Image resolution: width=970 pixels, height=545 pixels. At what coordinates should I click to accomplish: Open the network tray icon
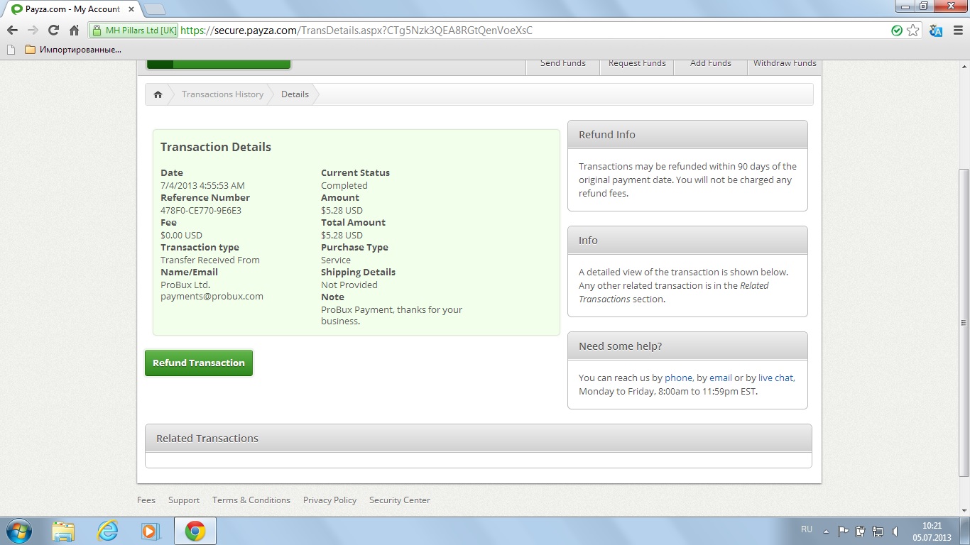pyautogui.click(x=878, y=531)
